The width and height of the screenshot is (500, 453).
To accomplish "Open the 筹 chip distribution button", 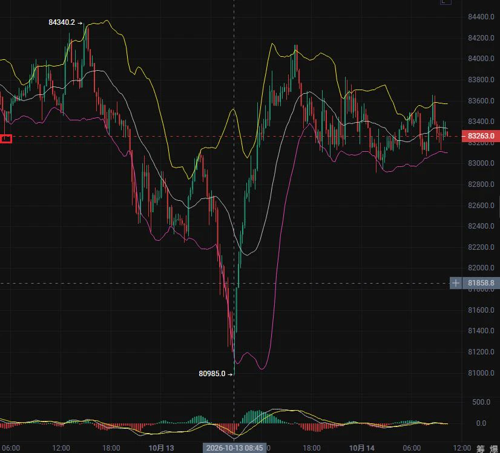I will (x=480, y=449).
